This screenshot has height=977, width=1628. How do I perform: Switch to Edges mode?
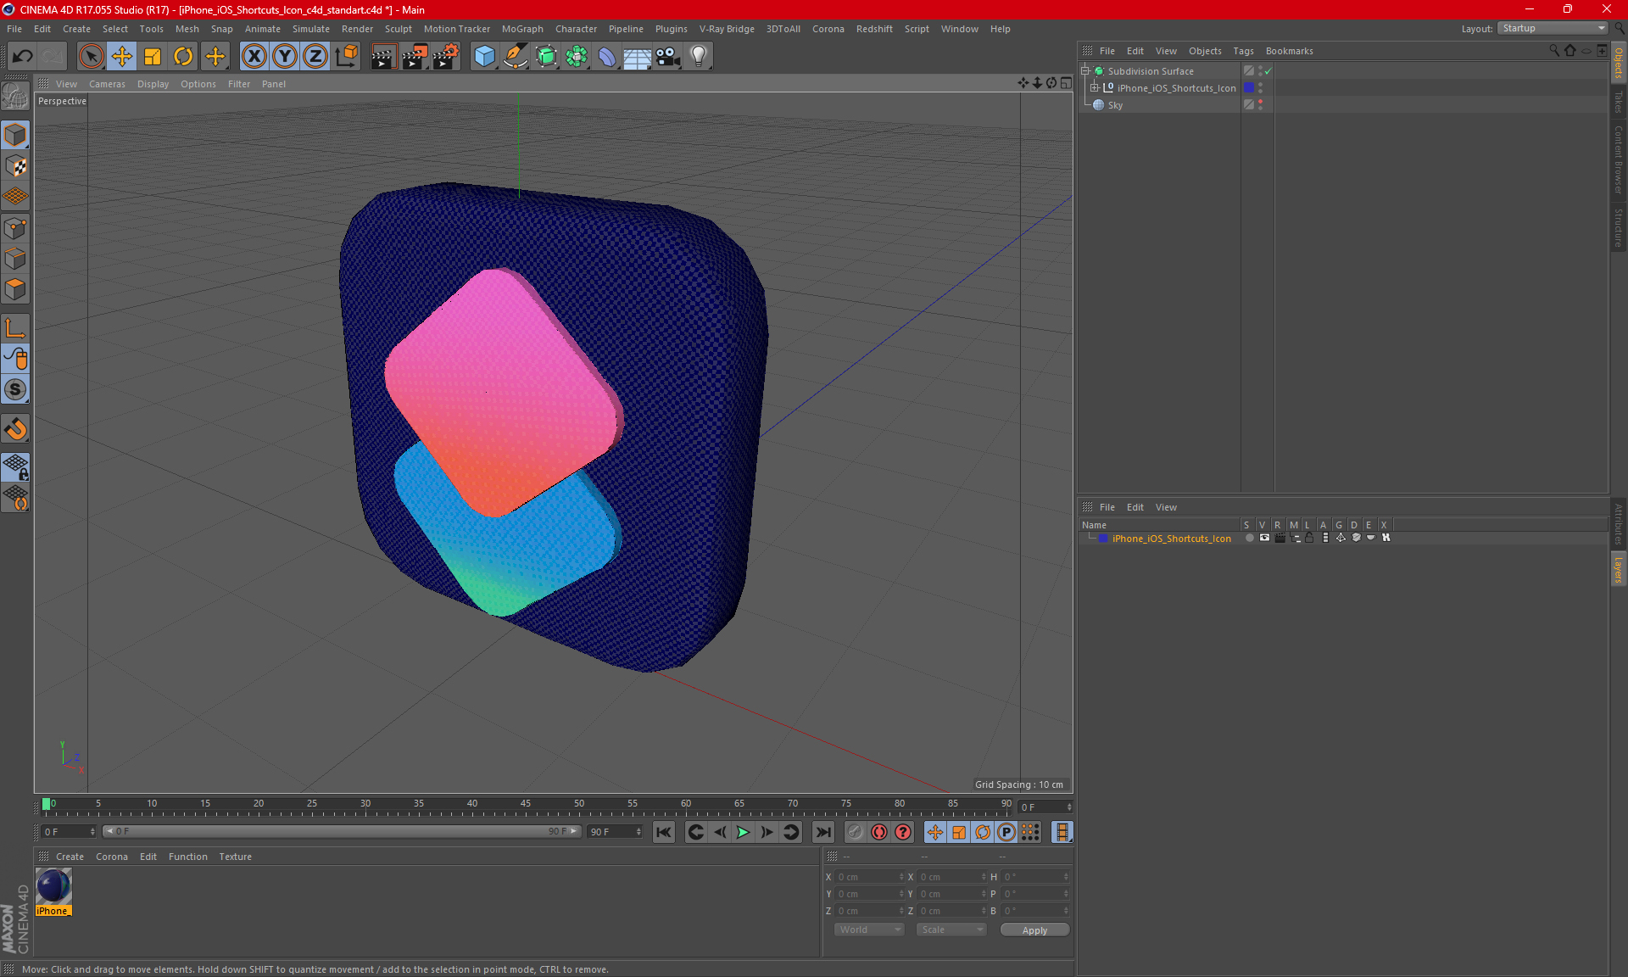point(16,259)
